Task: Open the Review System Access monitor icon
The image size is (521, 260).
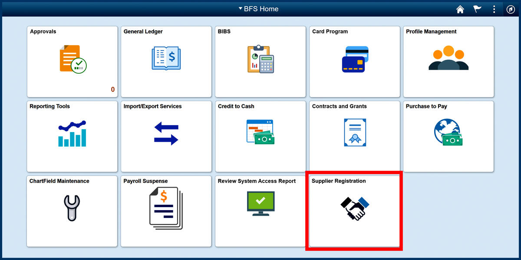Action: [260, 204]
